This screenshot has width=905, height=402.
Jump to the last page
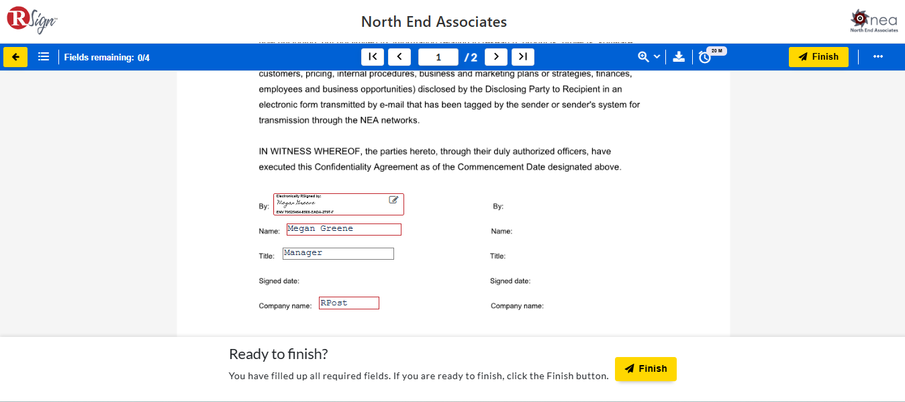click(x=523, y=57)
